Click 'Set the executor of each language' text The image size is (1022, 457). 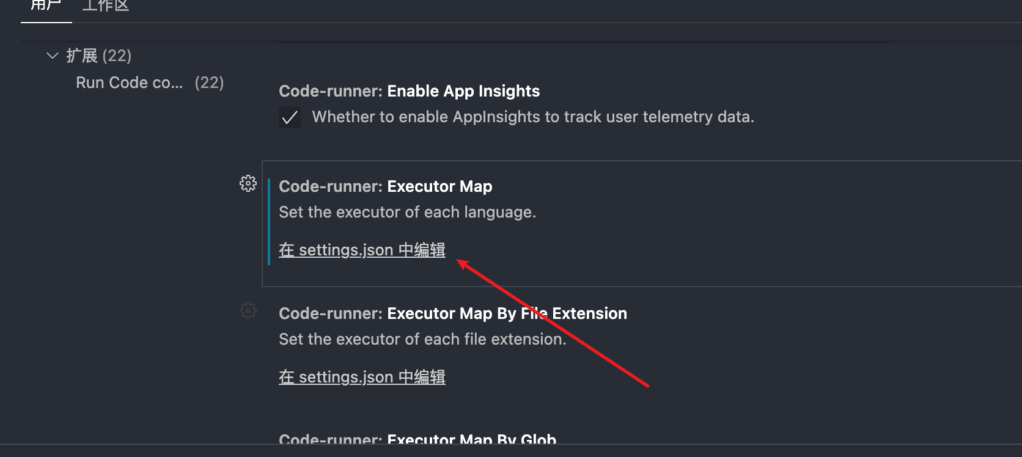pos(407,212)
